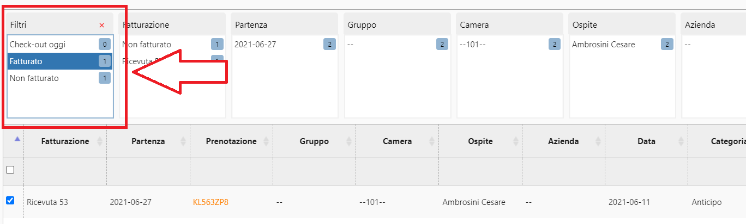The height and width of the screenshot is (224, 746).
Task: Clear the Filtri panel with red X
Action: click(x=102, y=25)
